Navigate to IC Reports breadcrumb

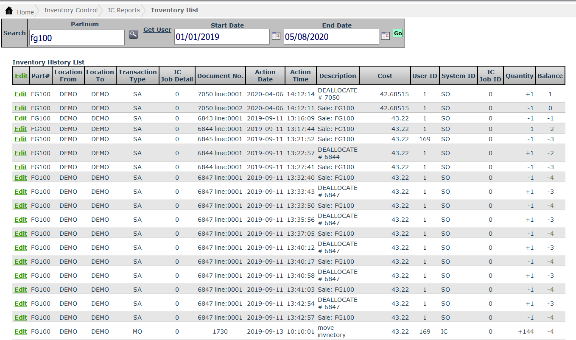[x=124, y=10]
